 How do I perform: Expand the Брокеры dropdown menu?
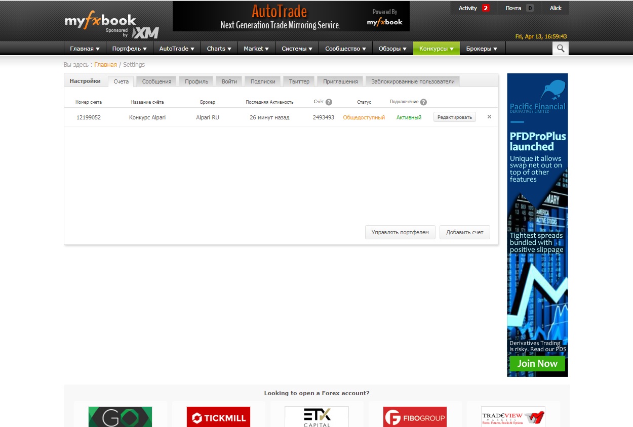coord(482,49)
